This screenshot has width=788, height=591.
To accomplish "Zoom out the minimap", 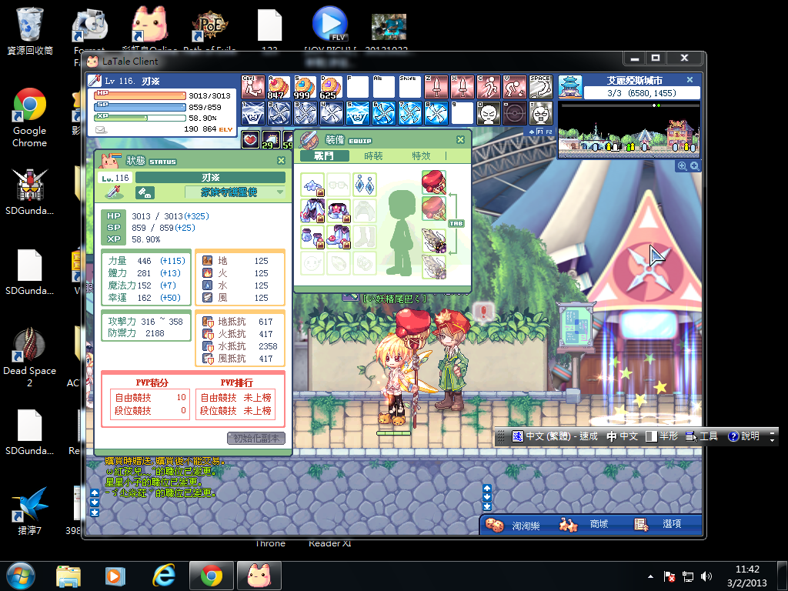I will coord(682,166).
